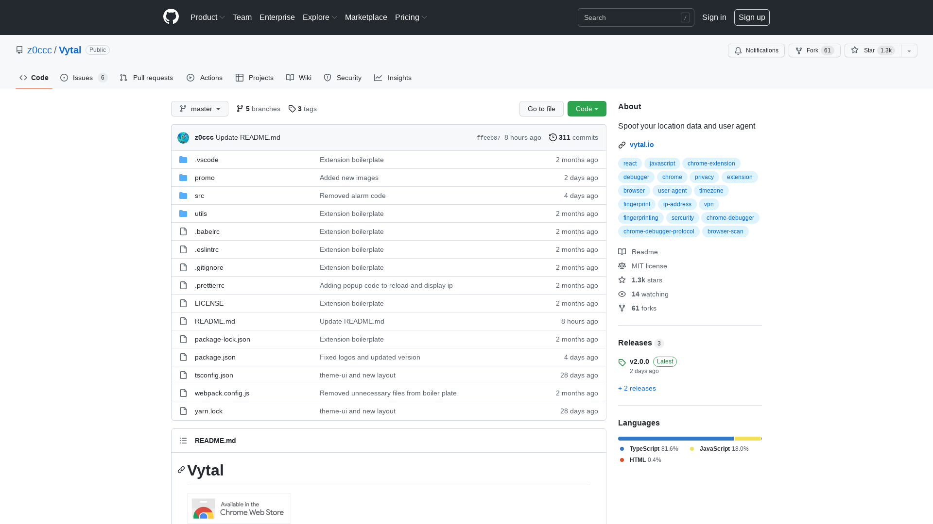This screenshot has width=933, height=524.
Task: Click the Fork icon for this repository
Action: tap(798, 50)
